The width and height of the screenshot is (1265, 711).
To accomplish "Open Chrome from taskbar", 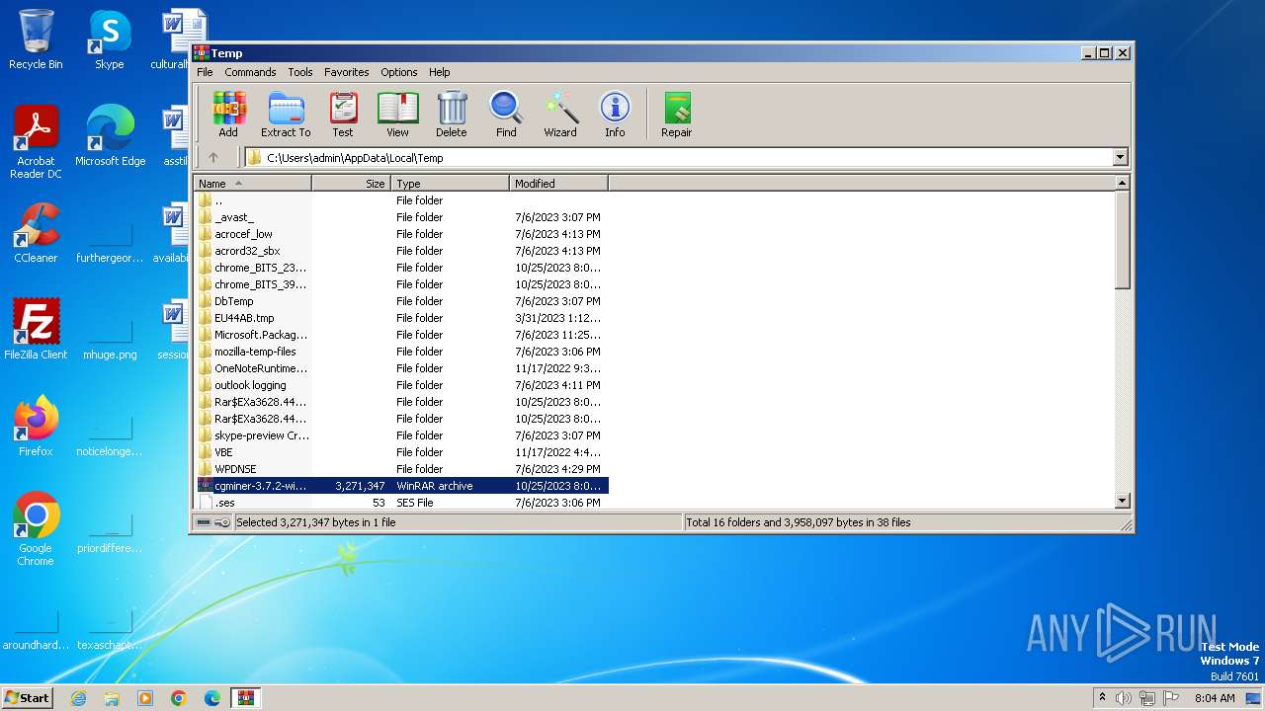I will [179, 698].
